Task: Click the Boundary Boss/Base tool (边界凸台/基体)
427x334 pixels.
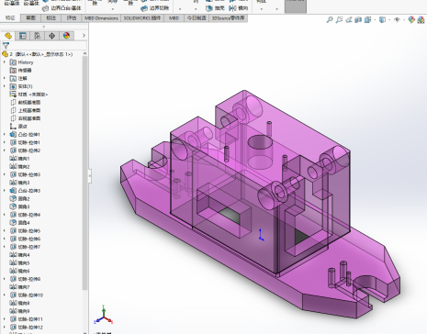Action: coord(62,8)
